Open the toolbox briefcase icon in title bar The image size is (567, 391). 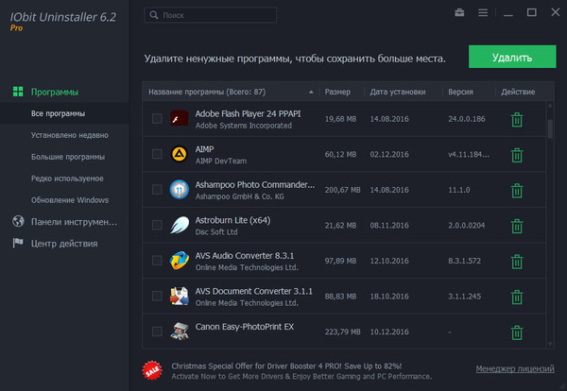[459, 13]
